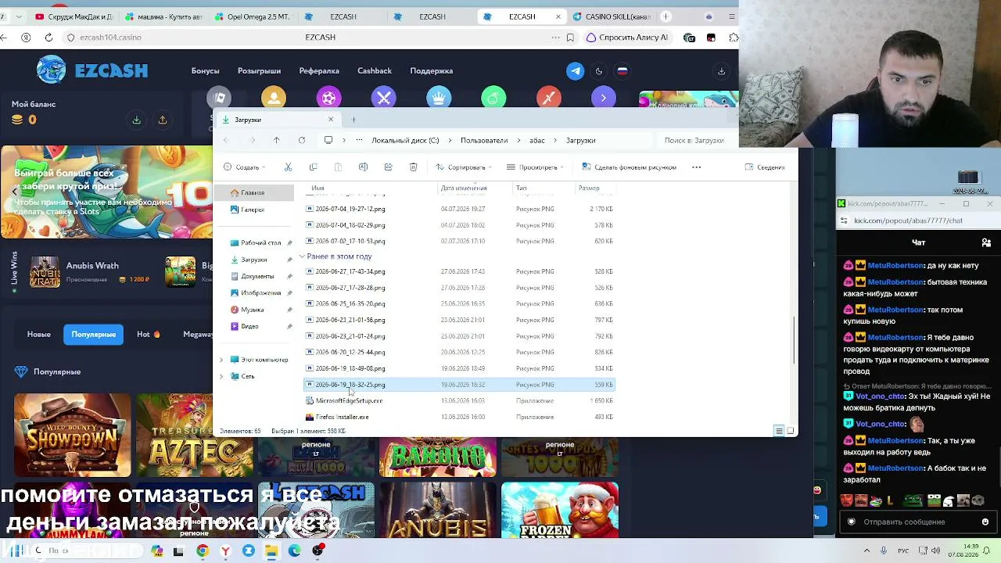Collapse the 'Ранее в этом году' group
This screenshot has width=1001, height=563.
(x=302, y=256)
